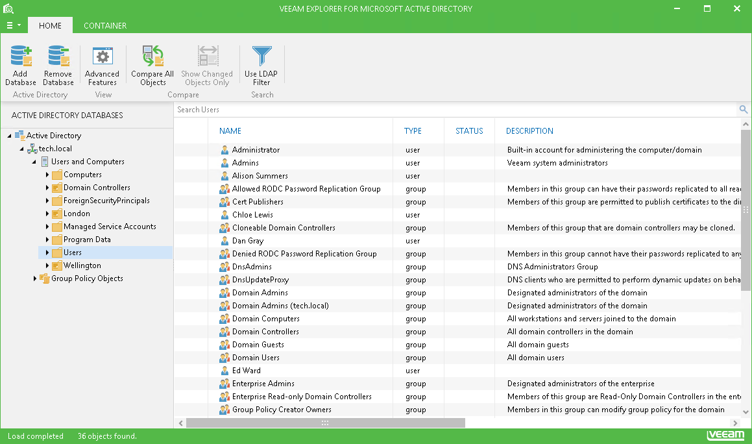Collapse the tech.local node
The width and height of the screenshot is (752, 444).
[x=21, y=149]
